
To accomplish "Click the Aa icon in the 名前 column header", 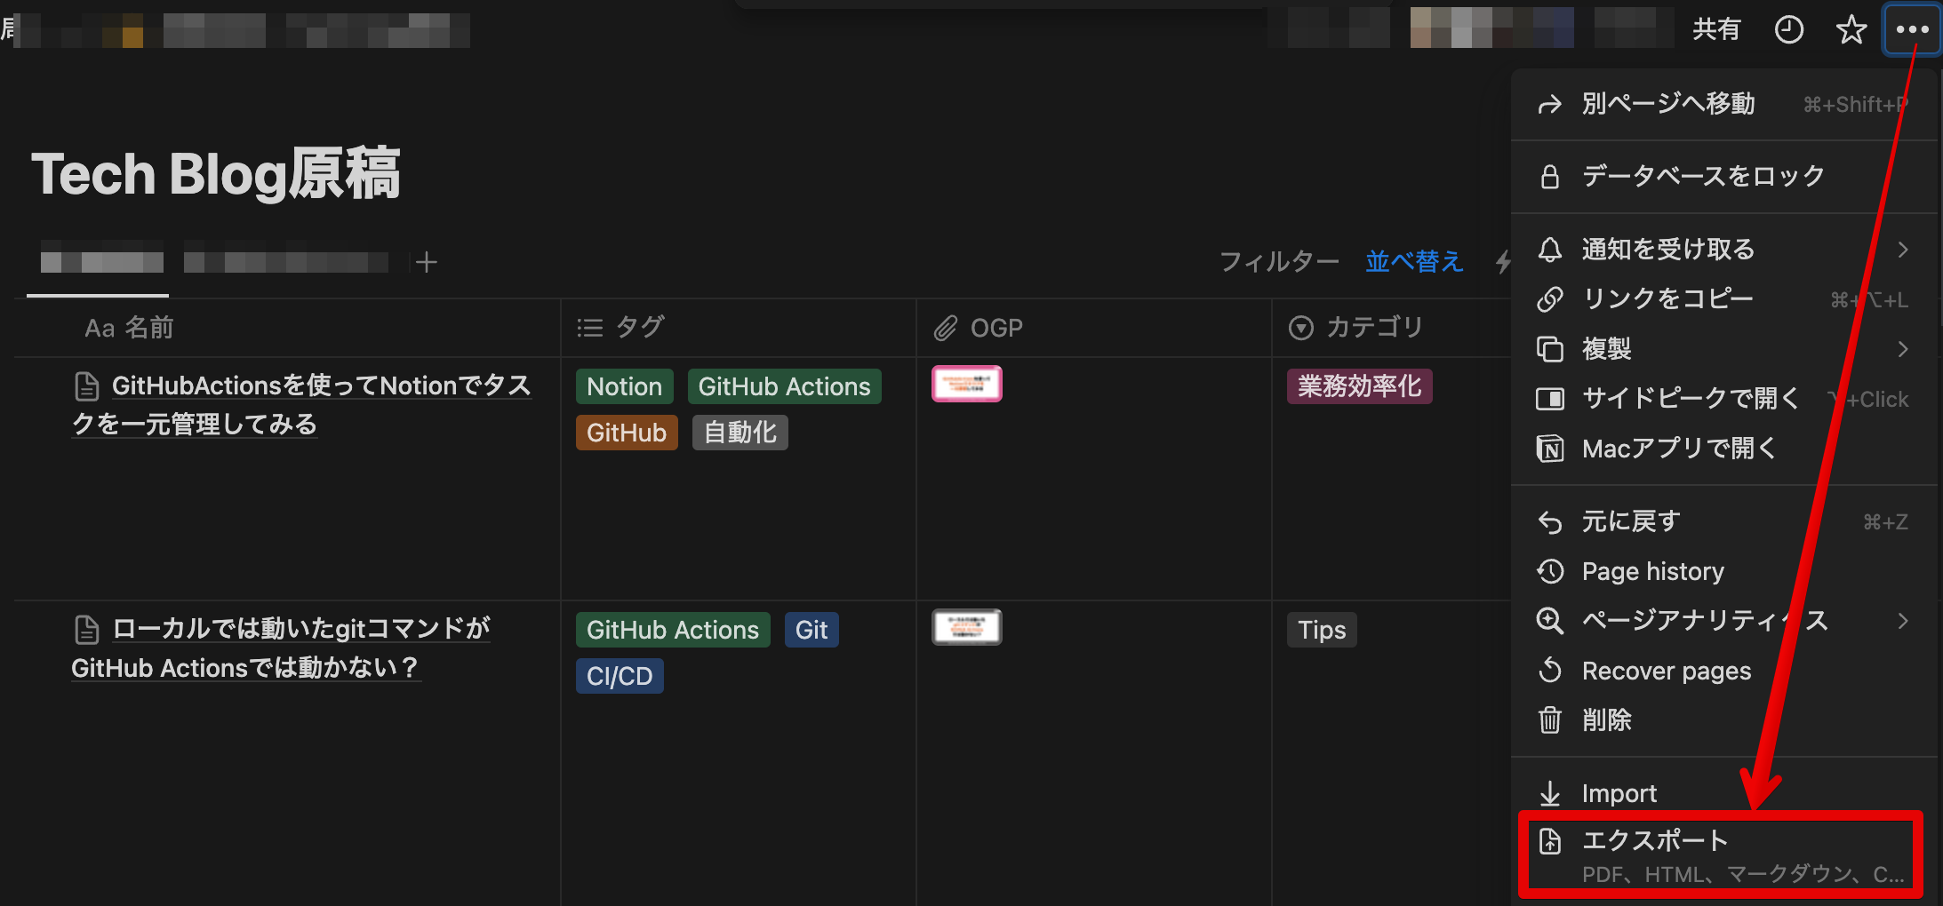I will pyautogui.click(x=98, y=327).
